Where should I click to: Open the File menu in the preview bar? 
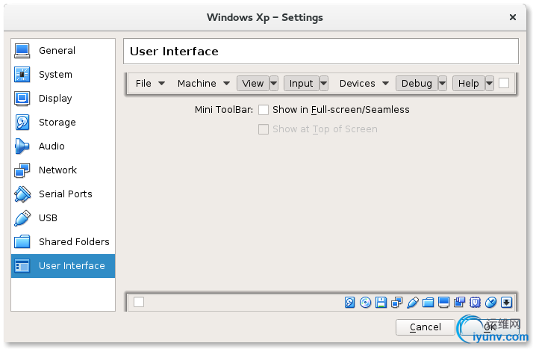[x=150, y=84]
